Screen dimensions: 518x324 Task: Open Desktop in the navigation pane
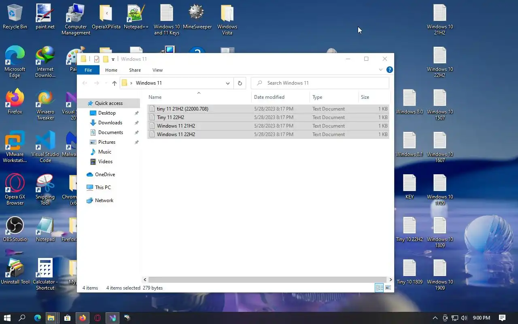[107, 113]
